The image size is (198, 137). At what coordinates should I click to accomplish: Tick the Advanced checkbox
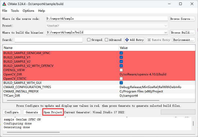click(x=107, y=40)
